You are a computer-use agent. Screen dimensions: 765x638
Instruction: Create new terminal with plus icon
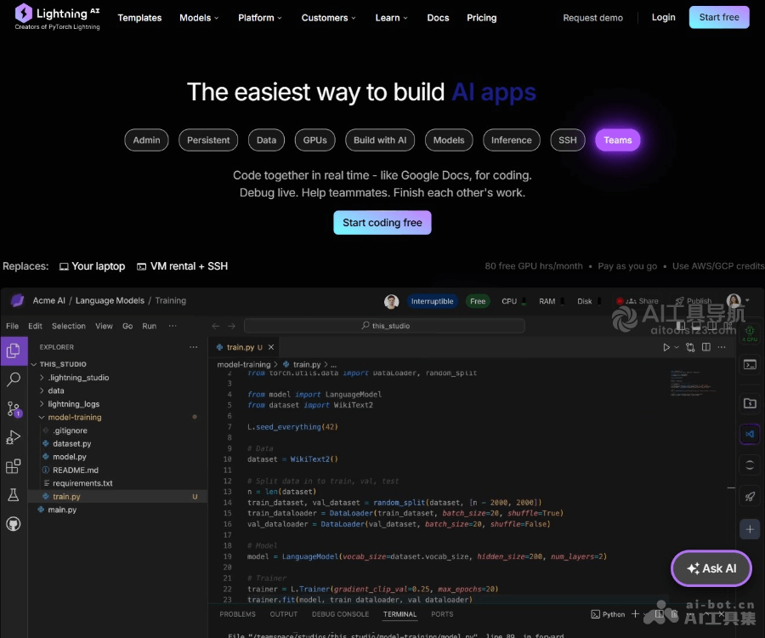[635, 613]
